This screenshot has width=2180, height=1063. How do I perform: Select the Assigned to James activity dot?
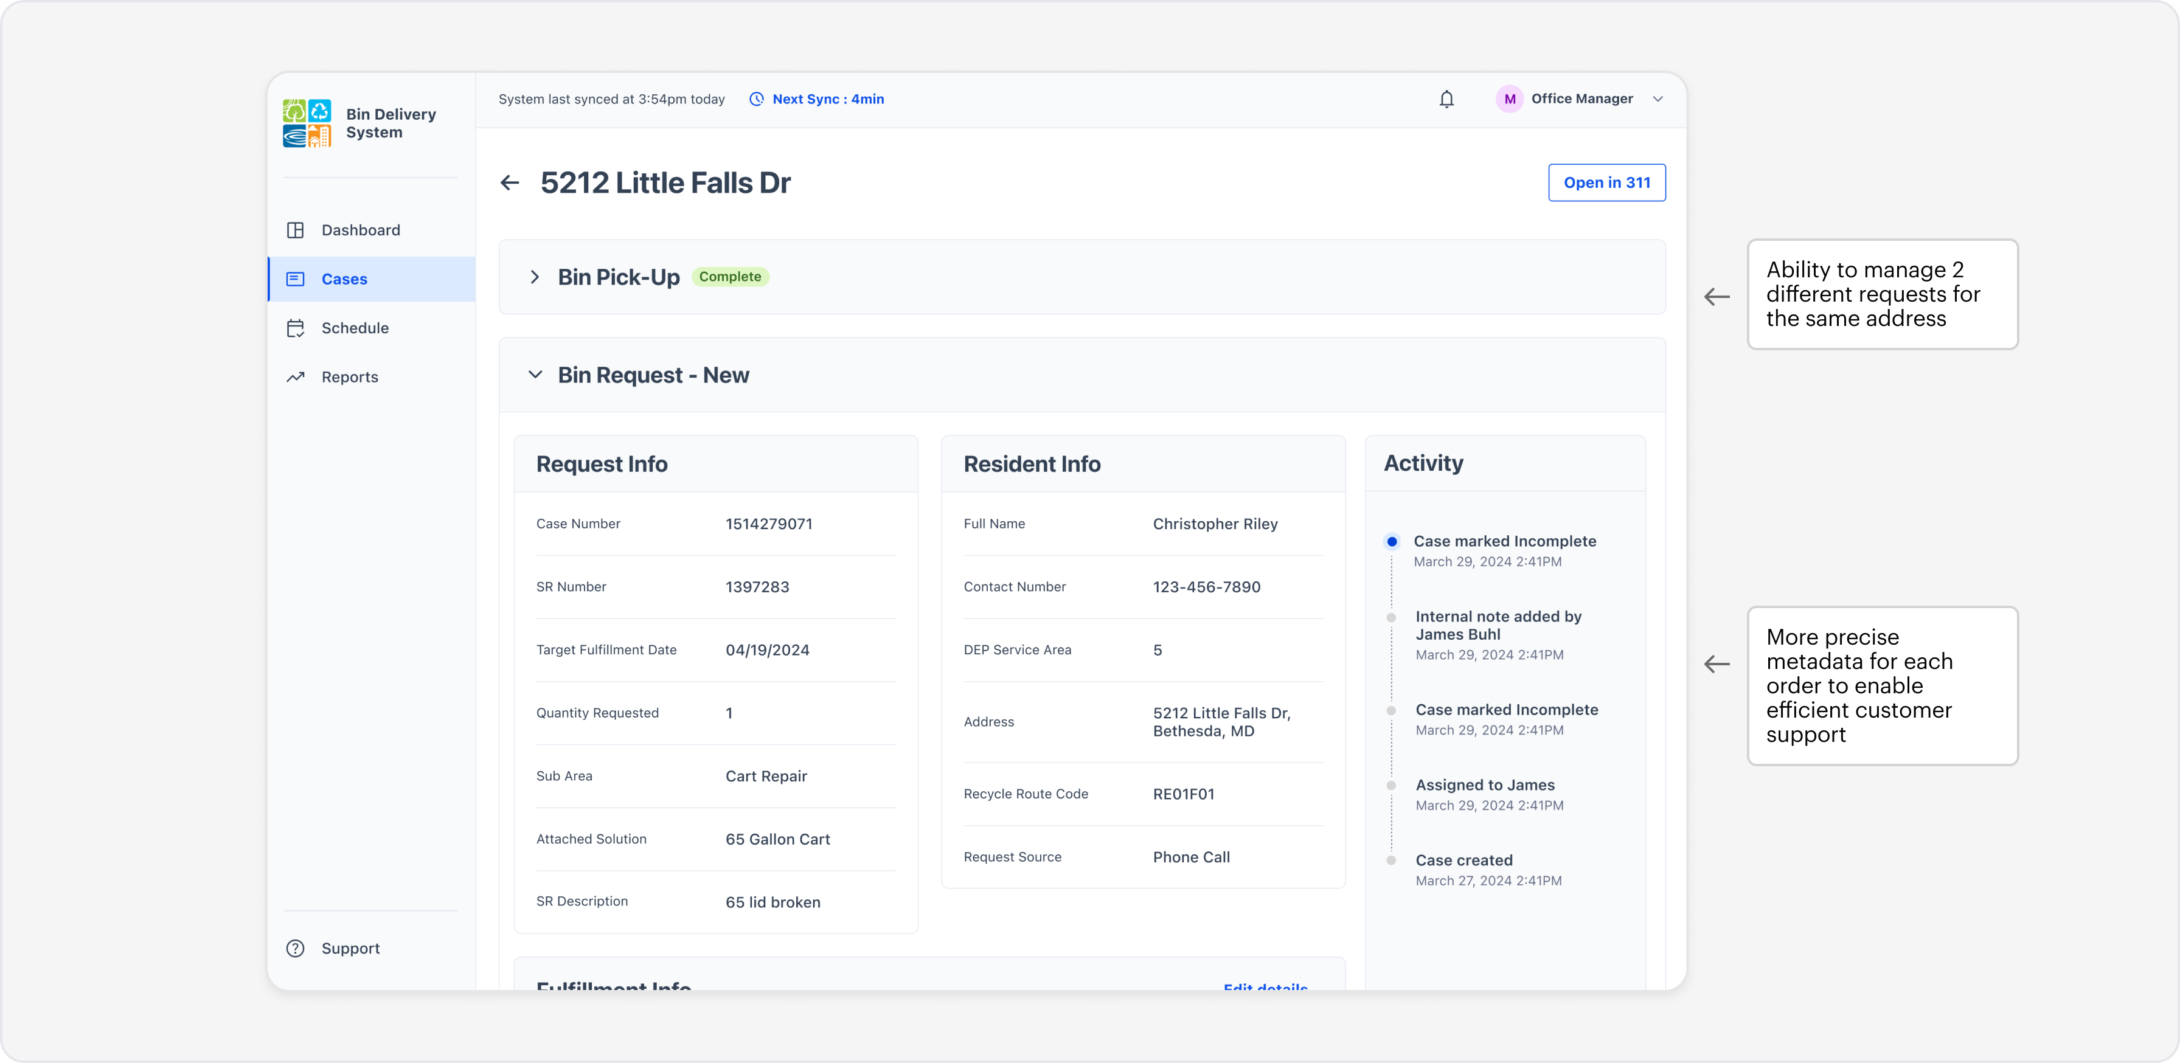pyautogui.click(x=1391, y=786)
